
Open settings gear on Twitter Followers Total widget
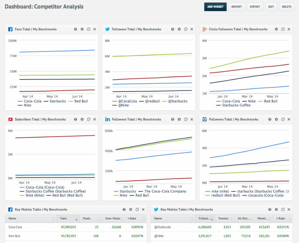(179, 29)
